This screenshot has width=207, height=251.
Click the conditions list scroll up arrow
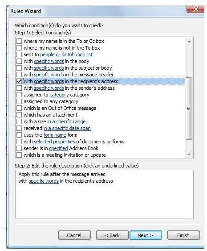pos(189,42)
